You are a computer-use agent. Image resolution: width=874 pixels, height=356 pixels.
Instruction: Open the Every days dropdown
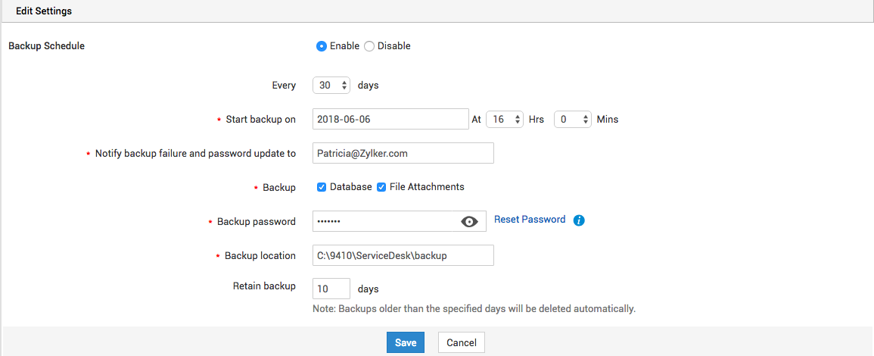331,86
